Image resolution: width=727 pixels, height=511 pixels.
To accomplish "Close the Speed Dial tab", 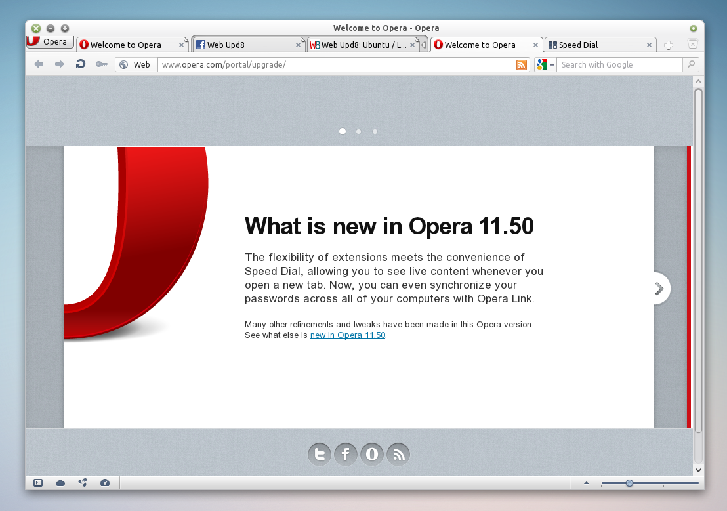I will click(x=649, y=45).
